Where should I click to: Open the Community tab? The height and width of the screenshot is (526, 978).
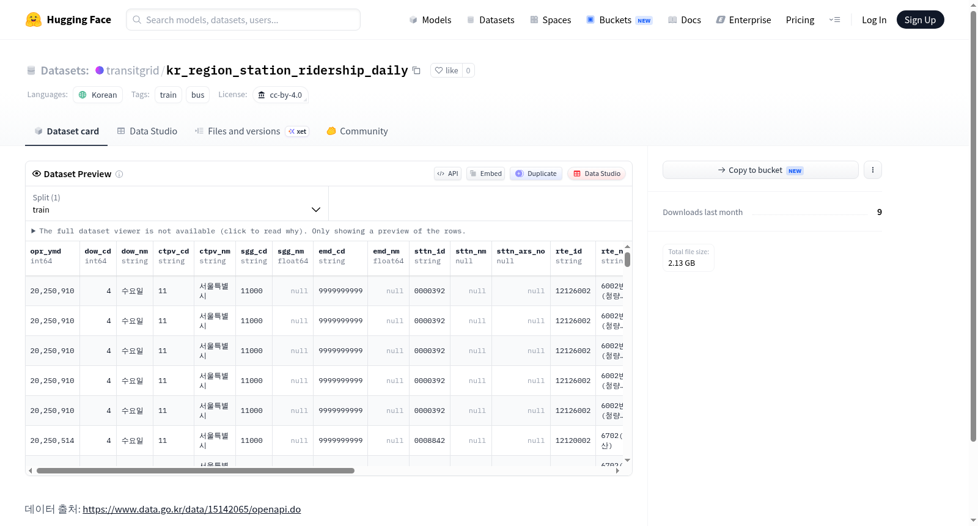pyautogui.click(x=357, y=131)
